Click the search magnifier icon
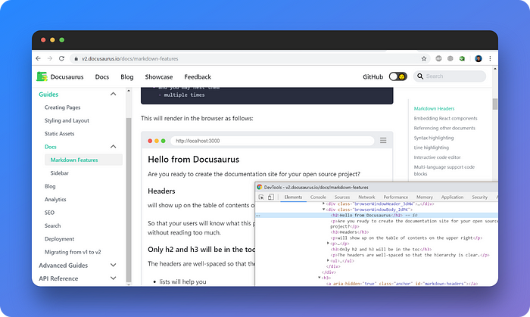The height and width of the screenshot is (317, 530). 420,76
